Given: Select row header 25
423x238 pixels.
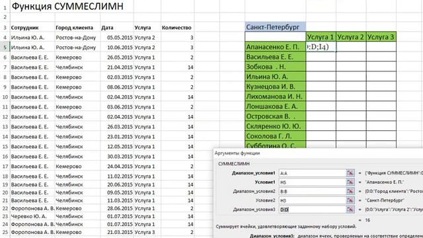Looking at the screenshot, I should (x=5, y=232).
